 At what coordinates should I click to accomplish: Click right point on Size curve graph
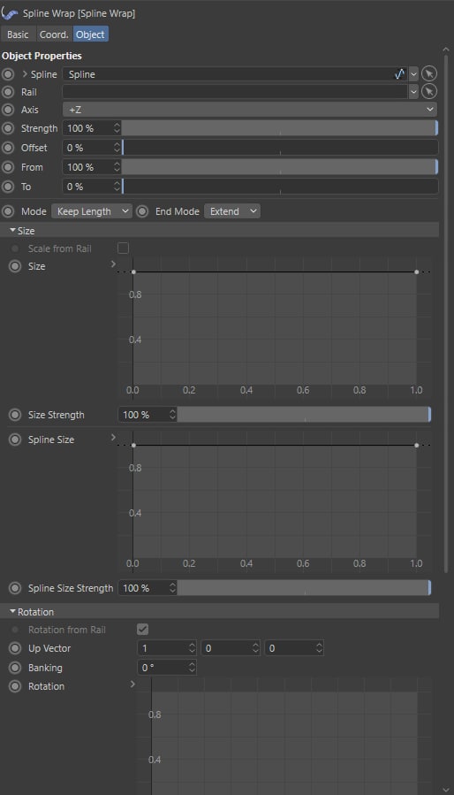[417, 272]
